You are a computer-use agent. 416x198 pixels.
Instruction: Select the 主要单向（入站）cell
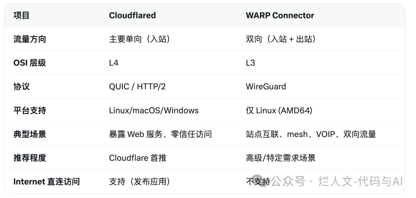[x=140, y=39]
